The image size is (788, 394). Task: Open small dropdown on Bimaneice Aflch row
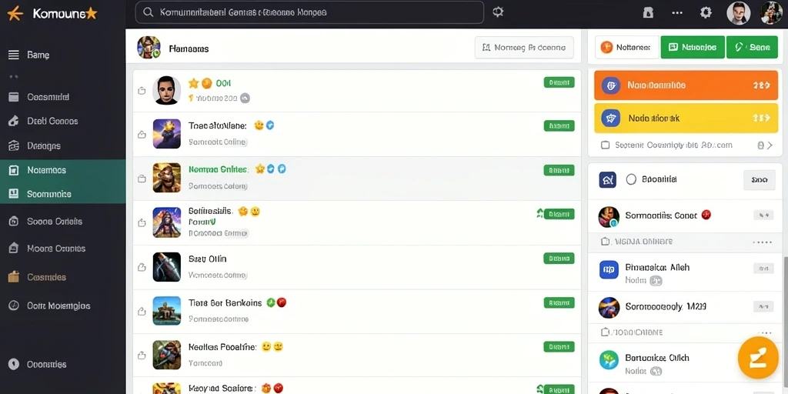coord(763,269)
